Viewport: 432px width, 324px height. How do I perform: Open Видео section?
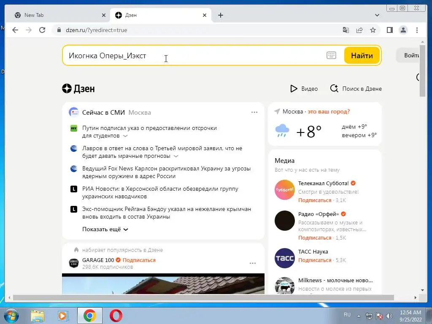(304, 89)
